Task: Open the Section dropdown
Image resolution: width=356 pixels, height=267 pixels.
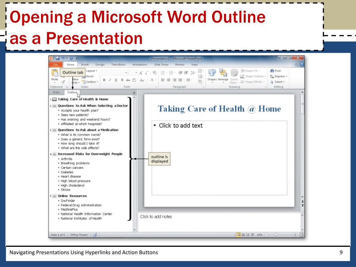Action: [x=90, y=82]
